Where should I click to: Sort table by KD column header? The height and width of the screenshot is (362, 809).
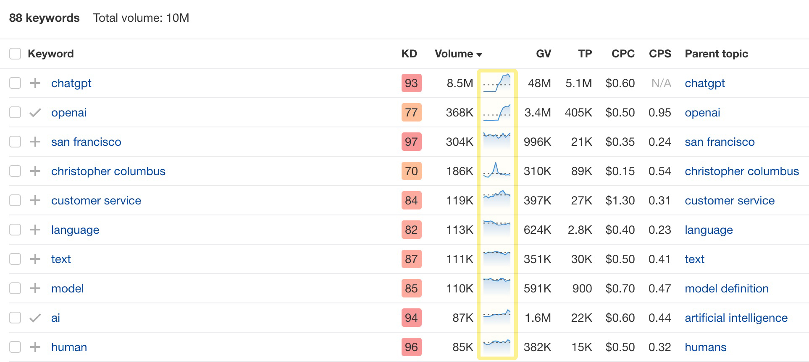[409, 54]
